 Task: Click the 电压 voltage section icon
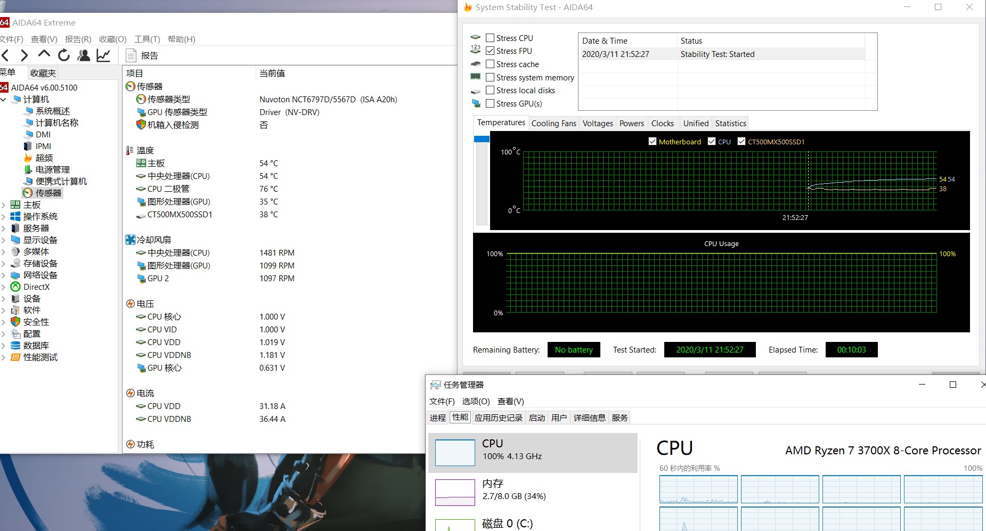[131, 304]
